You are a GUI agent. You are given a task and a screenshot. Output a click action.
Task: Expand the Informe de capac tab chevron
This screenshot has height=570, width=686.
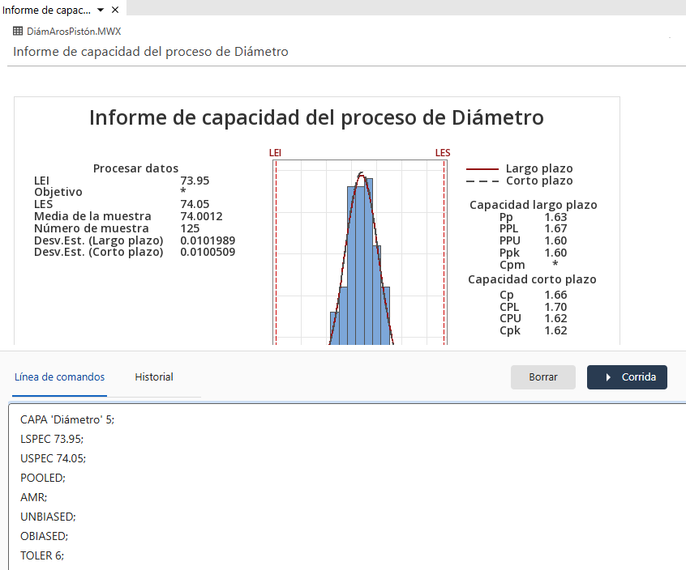click(99, 9)
